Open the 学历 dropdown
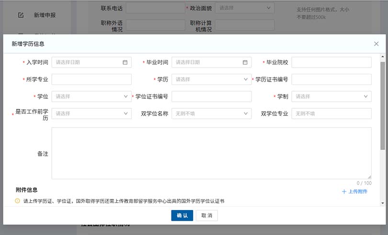 coord(211,79)
